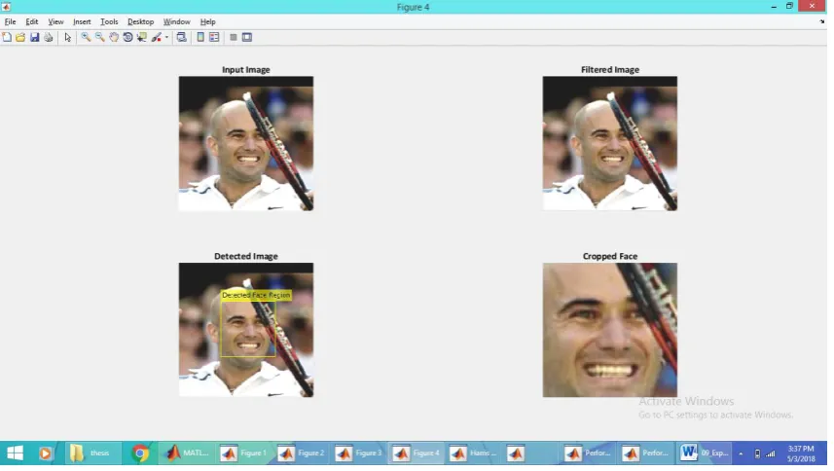The image size is (834, 471).
Task: Open the Window menu
Action: coord(176,21)
